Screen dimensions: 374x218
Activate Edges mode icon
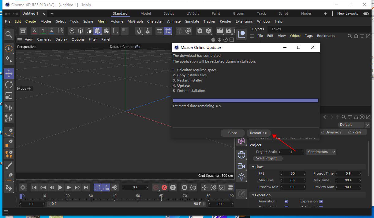click(80, 31)
